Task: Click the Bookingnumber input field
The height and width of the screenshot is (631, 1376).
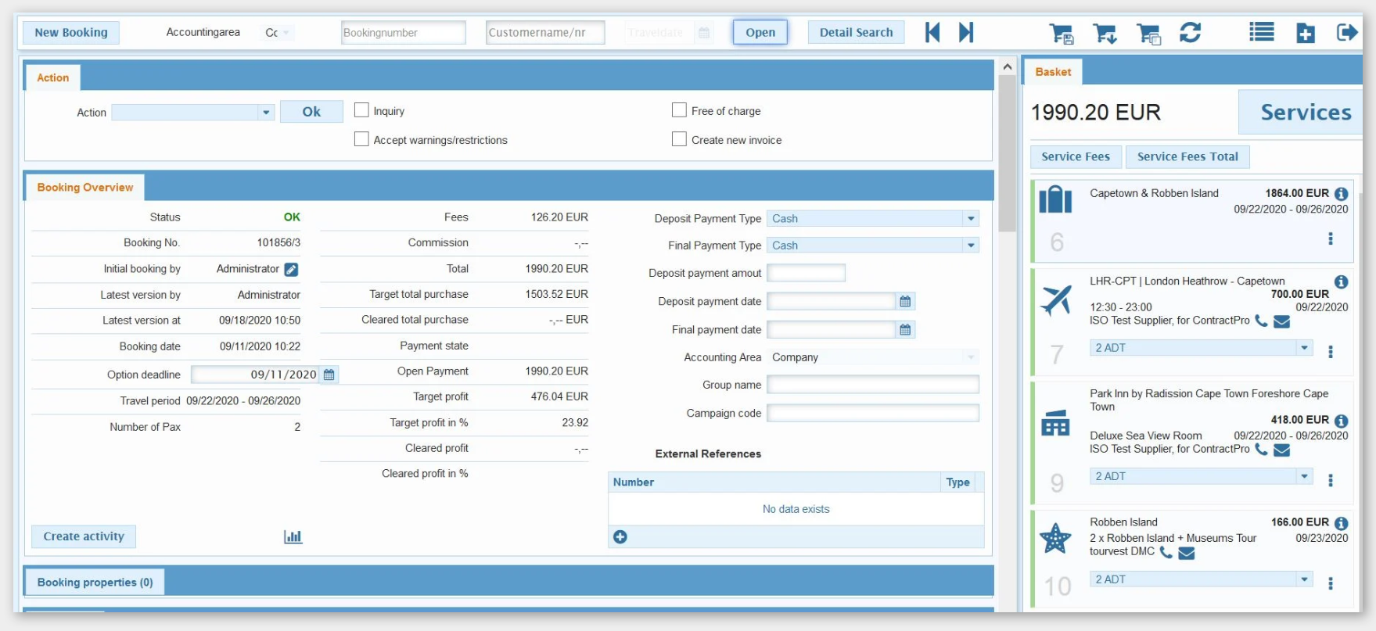Action: click(404, 32)
